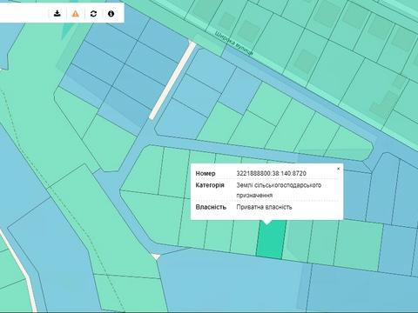
Task: Click the download icon in toolbar
Action: 57,13
